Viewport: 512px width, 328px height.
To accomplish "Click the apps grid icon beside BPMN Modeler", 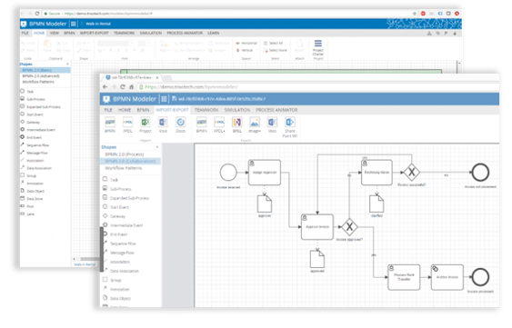I will click(x=164, y=99).
